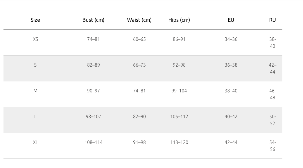This screenshot has width=303, height=168.
Task: Select the XL size cell
Action: (35, 143)
